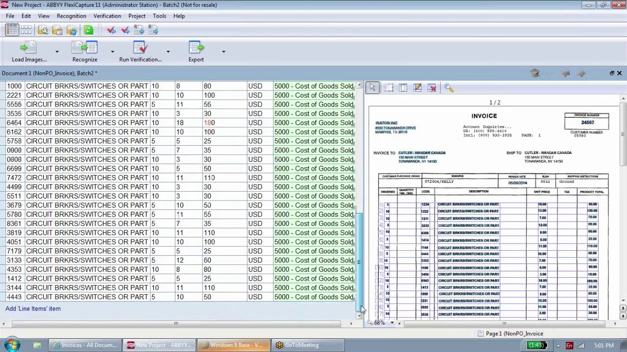
Task: Switch to the thumbnails grid view
Action: coord(26,30)
